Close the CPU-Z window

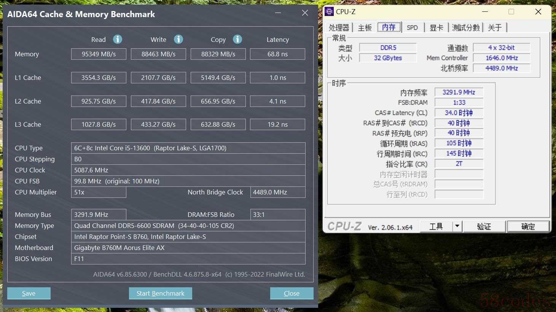point(538,12)
